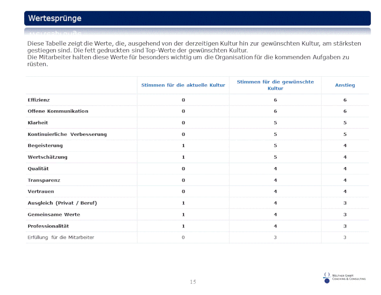Viewport: 381px width, 295px height.
Task: Select the "Anstieg" column header
Action: click(345, 85)
